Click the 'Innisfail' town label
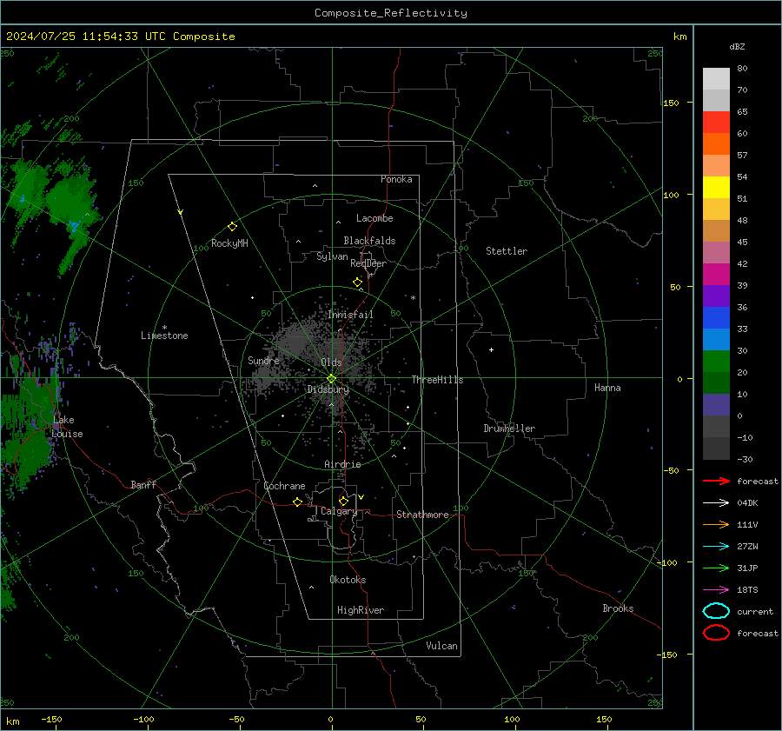The image size is (782, 731). pyautogui.click(x=350, y=315)
